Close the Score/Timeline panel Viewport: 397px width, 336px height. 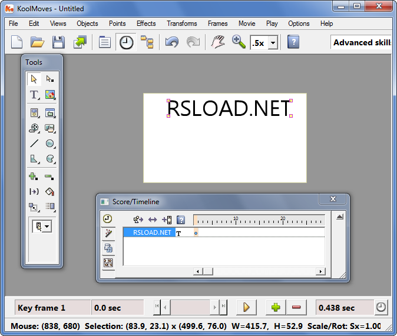(x=333, y=199)
